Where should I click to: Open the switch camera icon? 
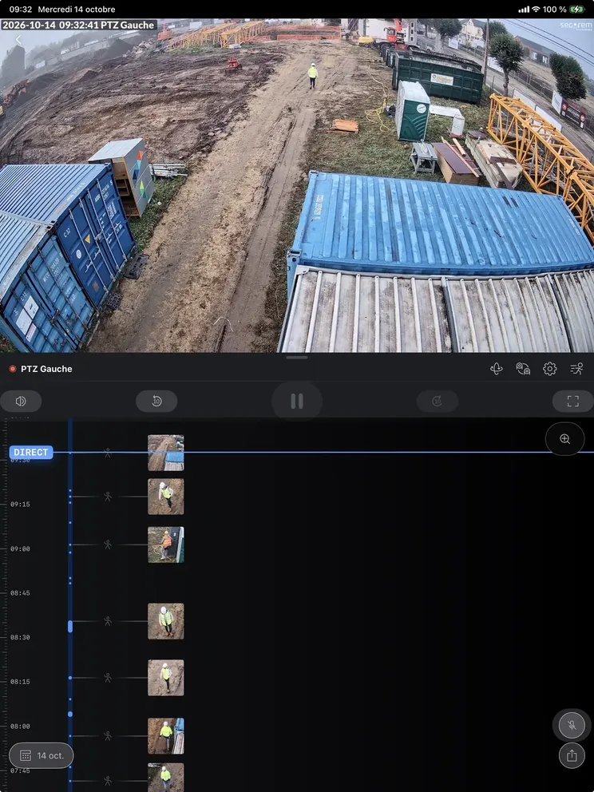coord(523,369)
